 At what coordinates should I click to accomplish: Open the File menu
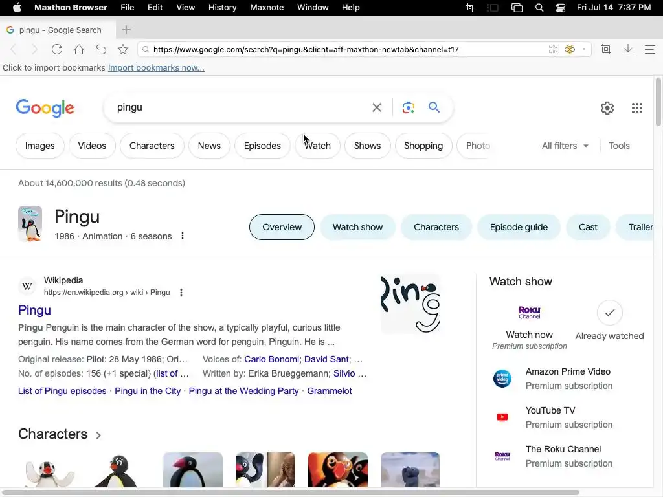coord(128,8)
